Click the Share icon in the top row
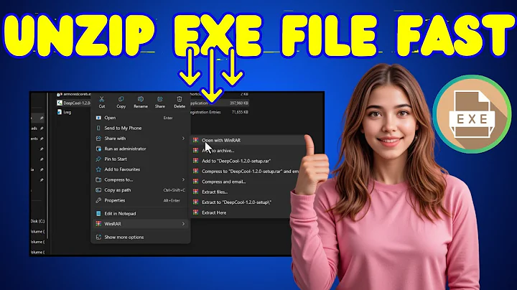517x290 pixels. point(160,99)
